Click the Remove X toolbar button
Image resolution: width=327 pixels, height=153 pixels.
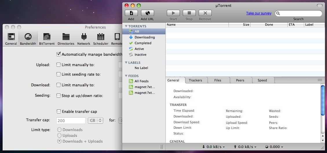click(205, 13)
